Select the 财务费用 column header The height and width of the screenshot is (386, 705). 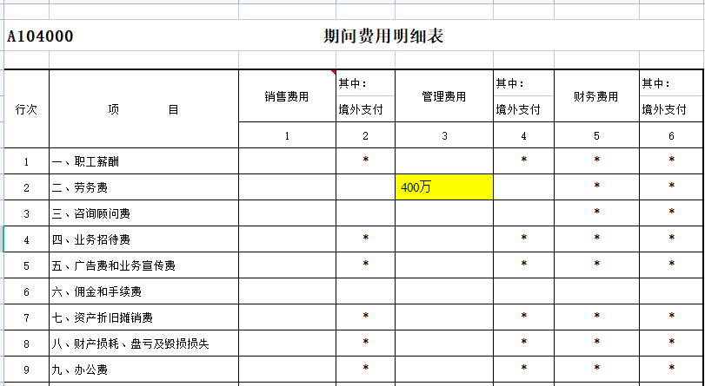595,96
